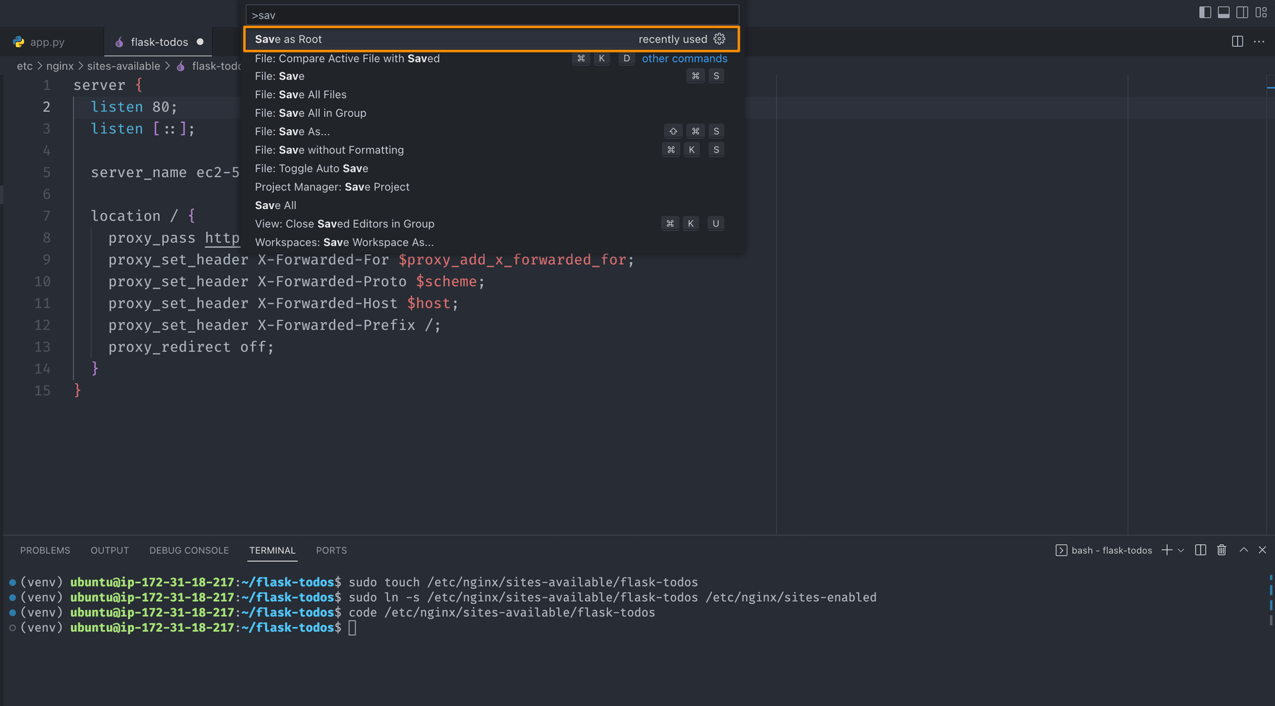
Task: Toggle secondary sidebar layout icon
Action: click(1242, 12)
